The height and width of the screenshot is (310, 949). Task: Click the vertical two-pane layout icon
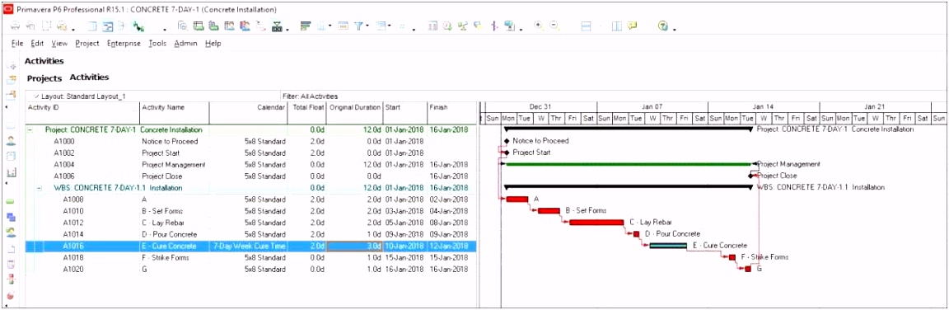click(617, 26)
